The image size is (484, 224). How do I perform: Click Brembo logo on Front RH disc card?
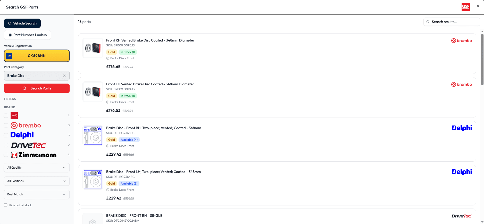[x=461, y=40]
